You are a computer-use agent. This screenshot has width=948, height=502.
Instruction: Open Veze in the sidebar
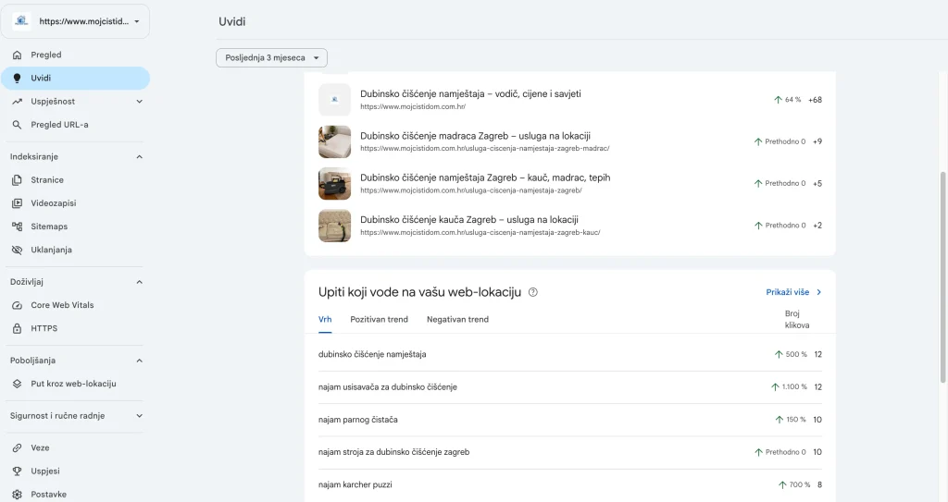(76, 447)
